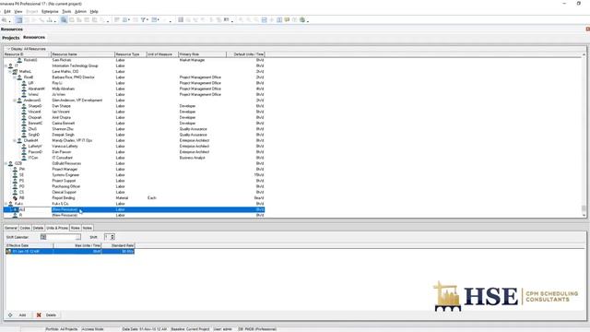The height and width of the screenshot is (332, 590).
Task: Collapse the RiceB branch
Action: coord(15,77)
